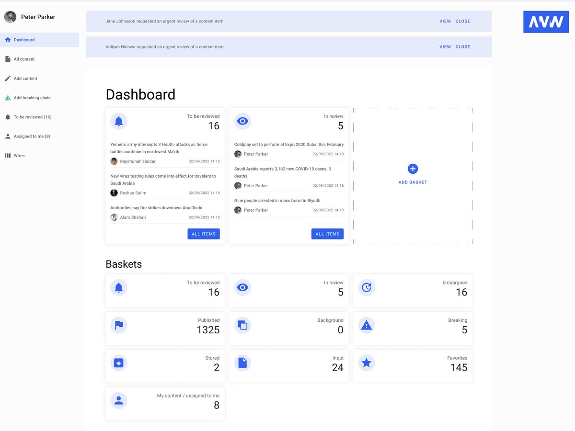
Task: Click My content person icon
Action: [119, 400]
